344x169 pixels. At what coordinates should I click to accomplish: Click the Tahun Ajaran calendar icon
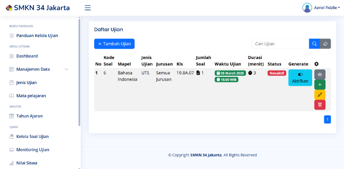pos(12,116)
